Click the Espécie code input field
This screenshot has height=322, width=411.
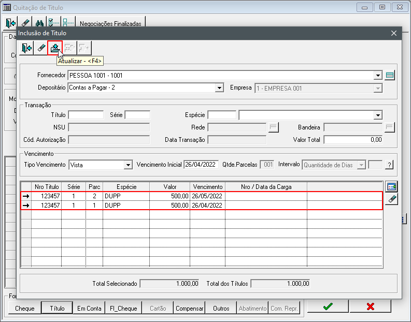point(222,115)
